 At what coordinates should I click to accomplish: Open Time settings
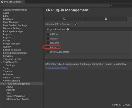coord(6,68)
